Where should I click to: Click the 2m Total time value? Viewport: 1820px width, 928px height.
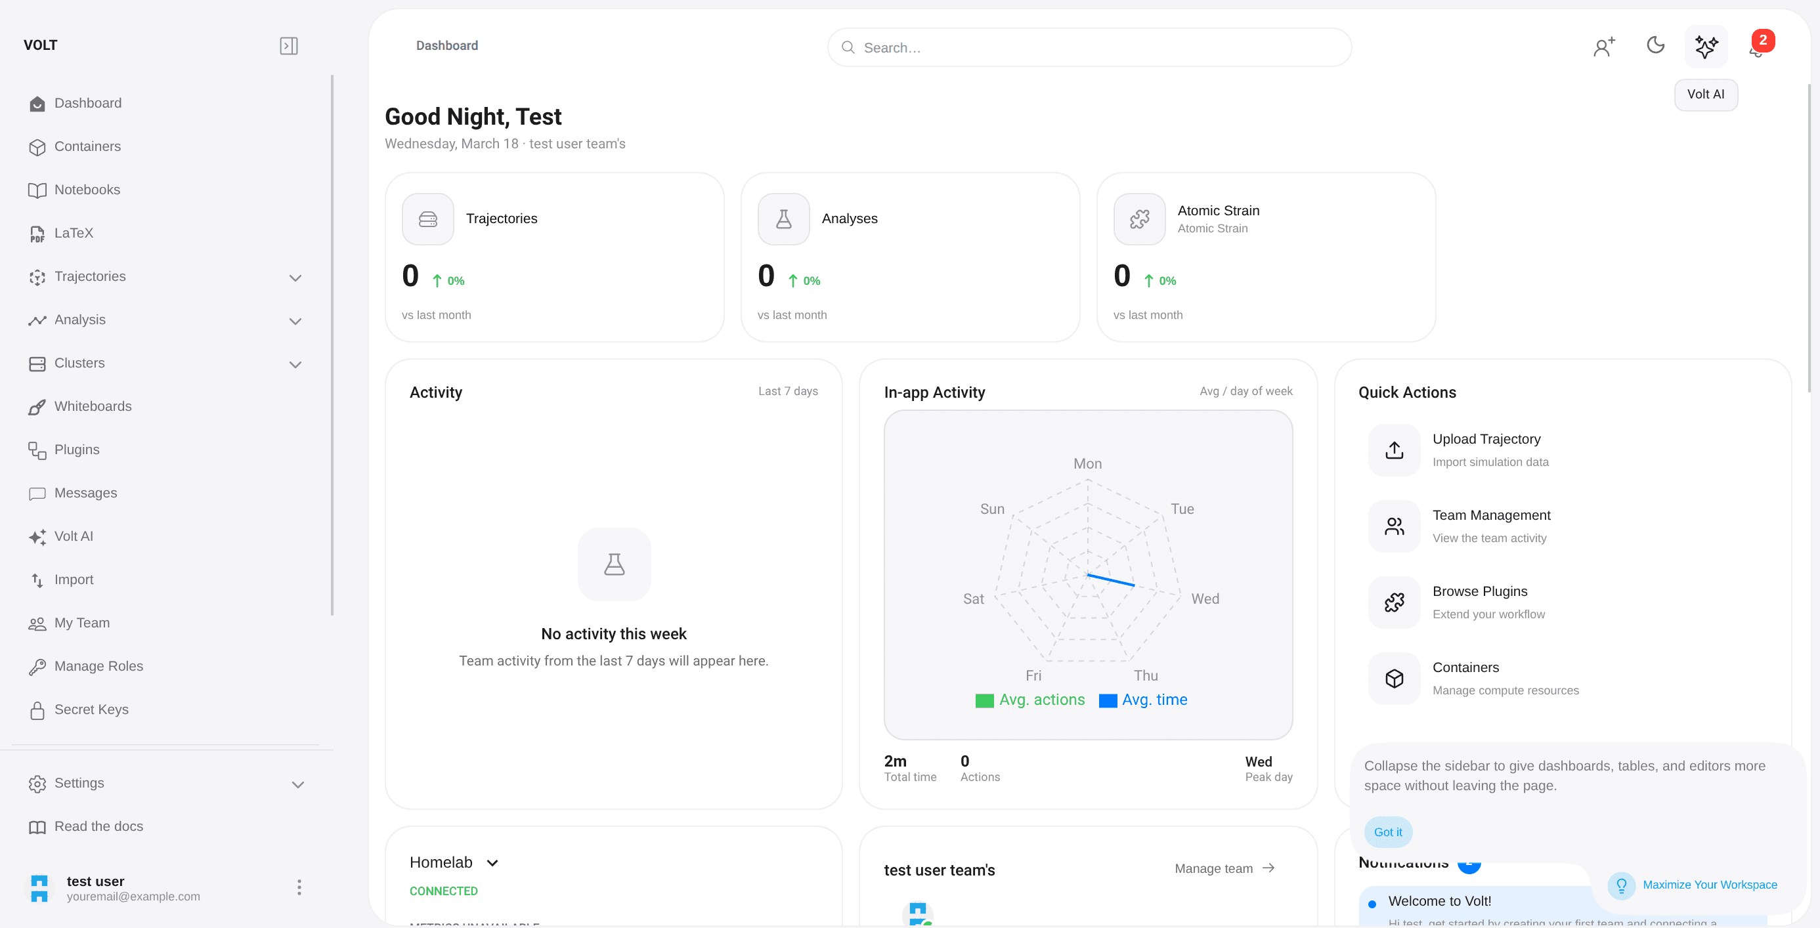coord(895,761)
